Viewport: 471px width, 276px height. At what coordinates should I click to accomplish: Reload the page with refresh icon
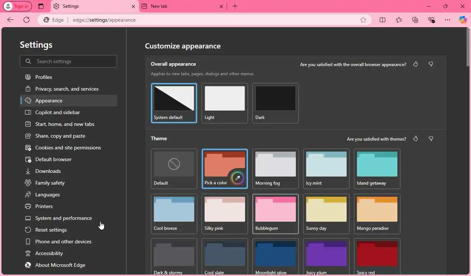pos(26,20)
